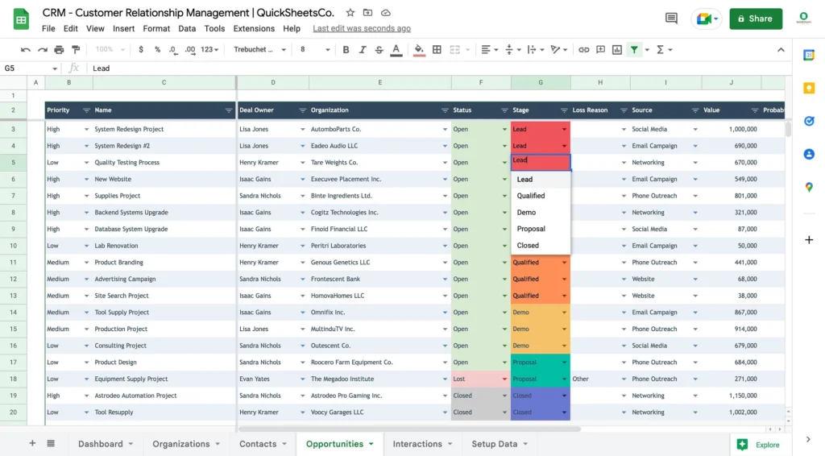Insert chart icon
Image resolution: width=825 pixels, height=456 pixels.
click(617, 49)
